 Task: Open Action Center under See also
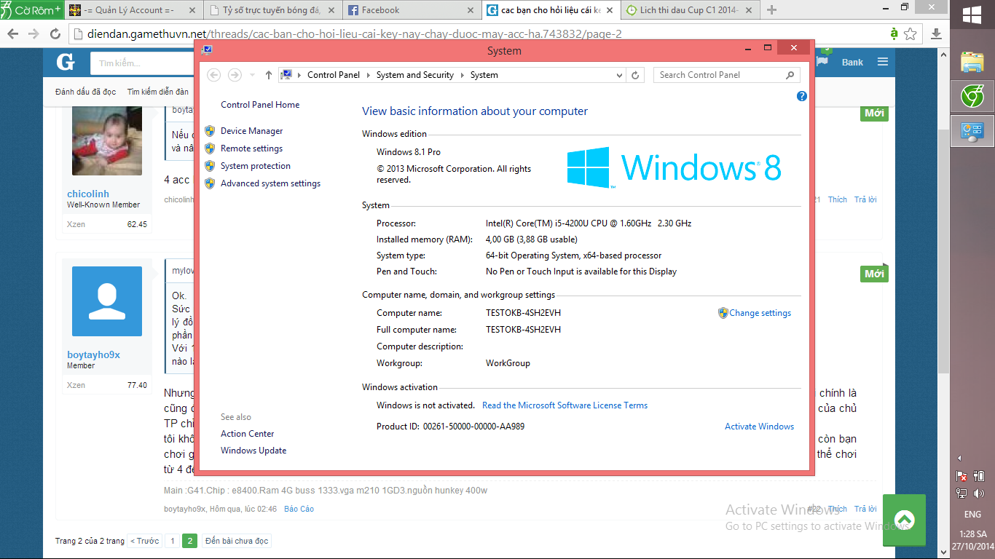[x=247, y=434]
